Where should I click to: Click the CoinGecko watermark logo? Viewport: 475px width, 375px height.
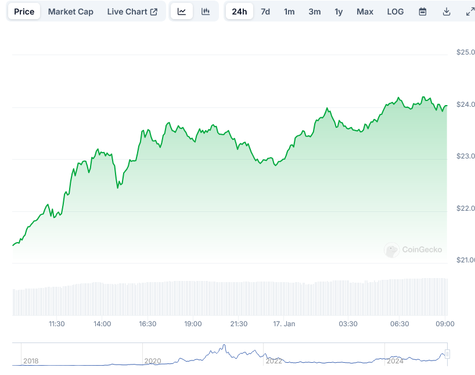413,250
